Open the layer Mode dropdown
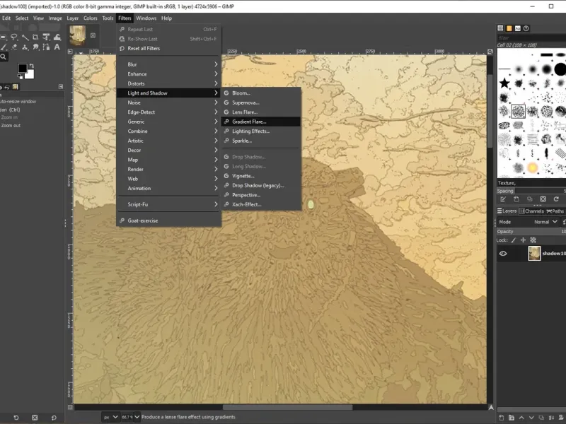This screenshot has width=566, height=424. pos(545,222)
